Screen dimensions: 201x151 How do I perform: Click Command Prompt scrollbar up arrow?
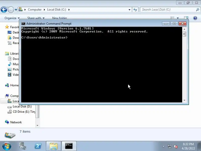click(184, 29)
